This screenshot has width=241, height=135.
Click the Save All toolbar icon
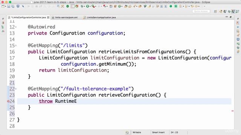(x=13, y=6)
